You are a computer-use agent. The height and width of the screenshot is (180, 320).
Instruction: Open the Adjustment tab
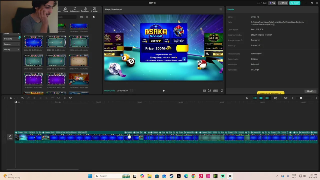tap(75, 9)
